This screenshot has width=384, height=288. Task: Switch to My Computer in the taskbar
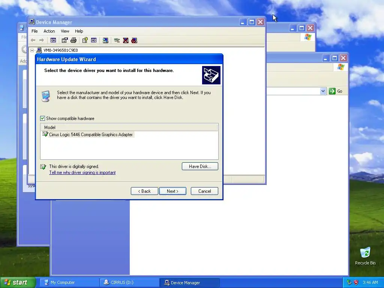coord(69,282)
